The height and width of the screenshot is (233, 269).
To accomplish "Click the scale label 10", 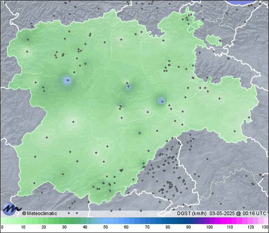I will pyautogui.click(x=23, y=227).
